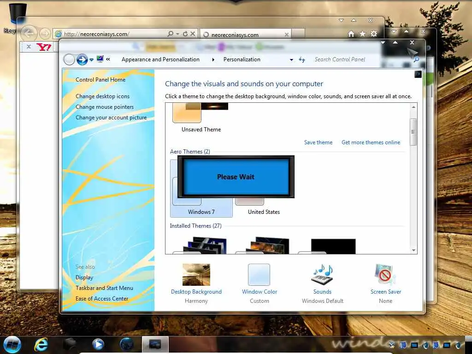Click the Personalization breadcrumb
The width and height of the screenshot is (472, 354).
[242, 59]
